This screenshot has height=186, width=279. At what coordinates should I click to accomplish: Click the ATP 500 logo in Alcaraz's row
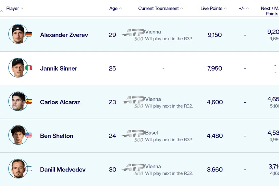(x=133, y=102)
